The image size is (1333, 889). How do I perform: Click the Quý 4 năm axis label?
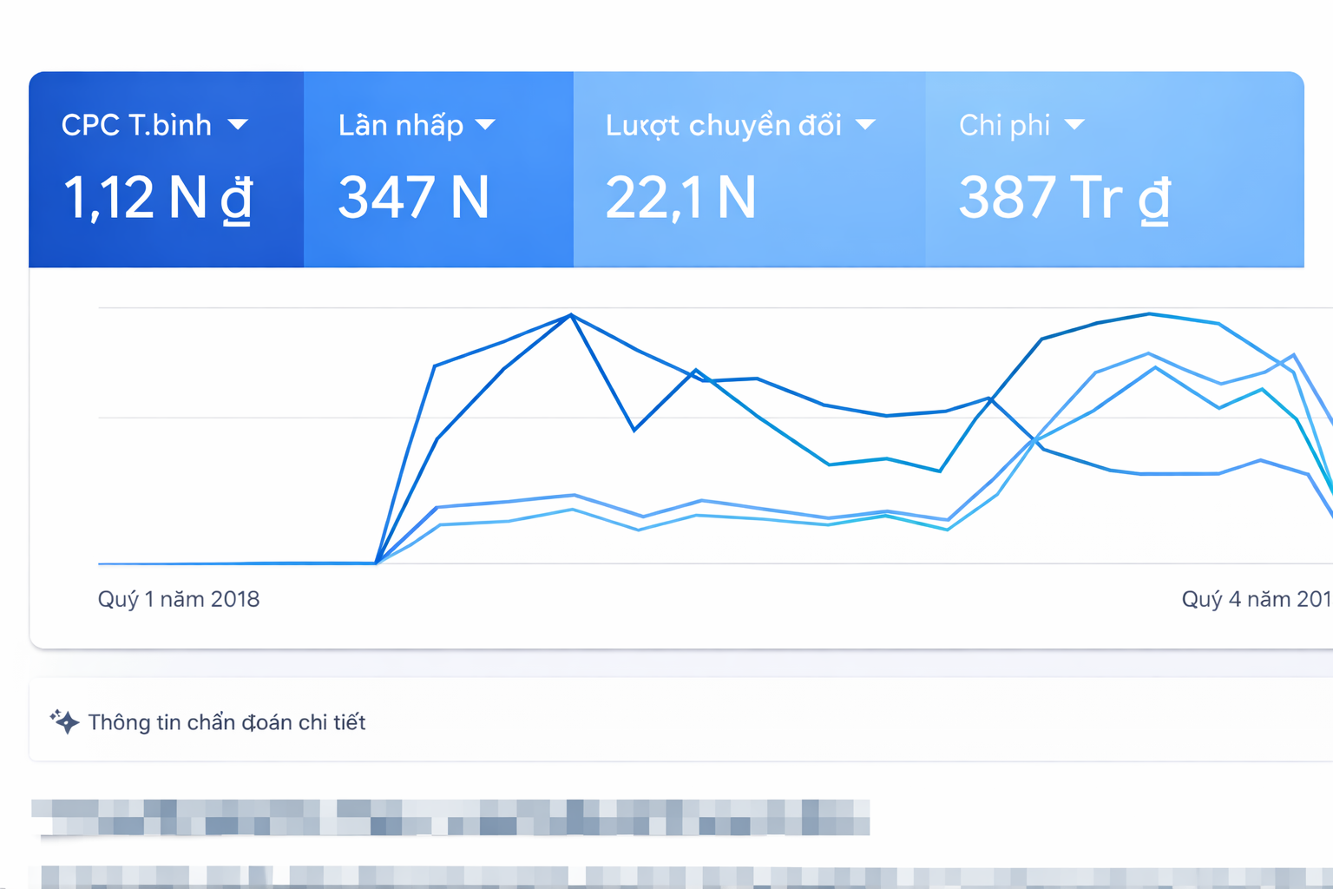tap(1257, 599)
